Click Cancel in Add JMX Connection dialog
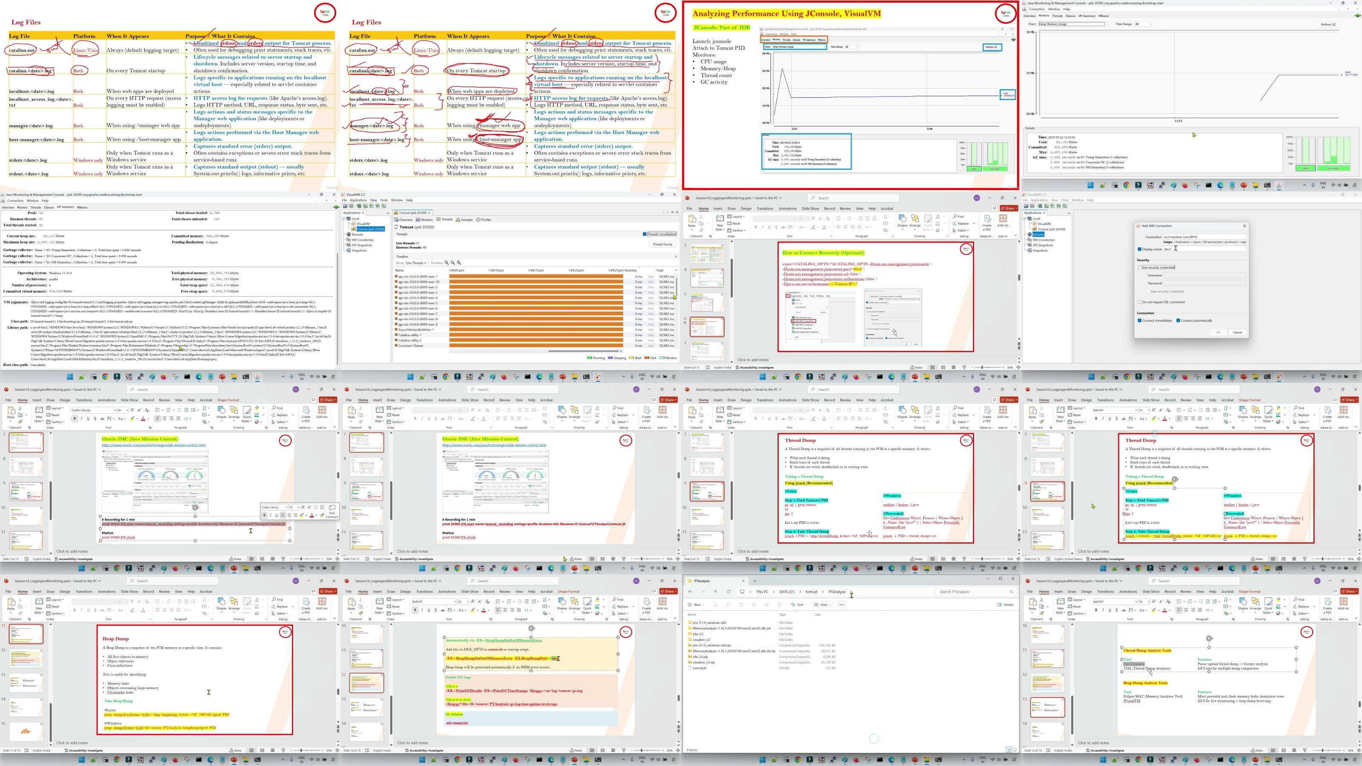Screen dimensions: 1362x766 point(1237,332)
